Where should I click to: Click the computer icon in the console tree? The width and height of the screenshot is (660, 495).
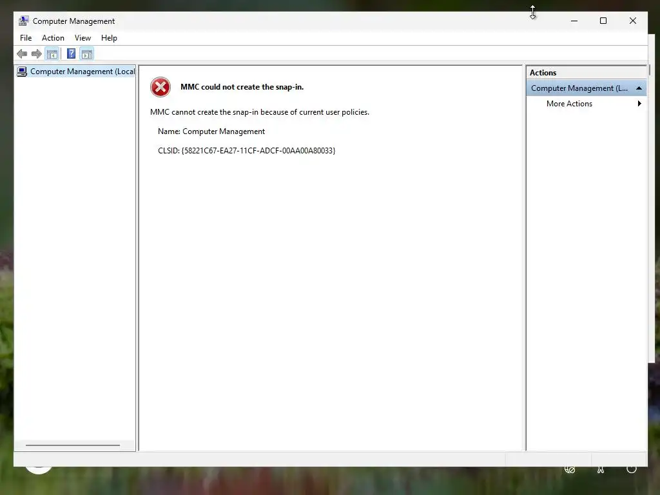click(x=22, y=72)
